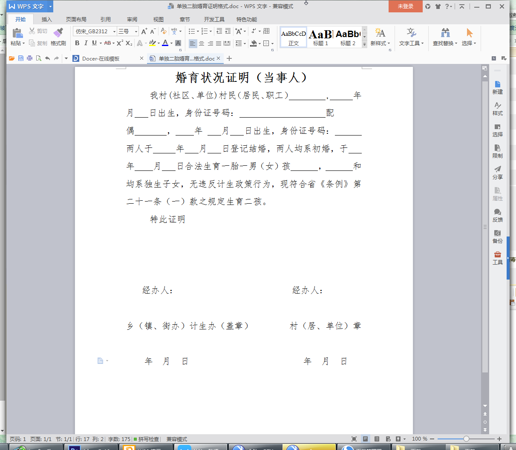Image resolution: width=516 pixels, height=450 pixels.
Task: Toggle justified text alignment
Action: pyautogui.click(x=219, y=43)
